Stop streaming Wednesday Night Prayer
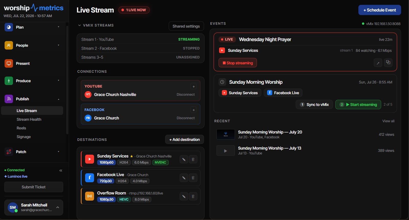Screen dimensions: 409x220 (x=238, y=63)
